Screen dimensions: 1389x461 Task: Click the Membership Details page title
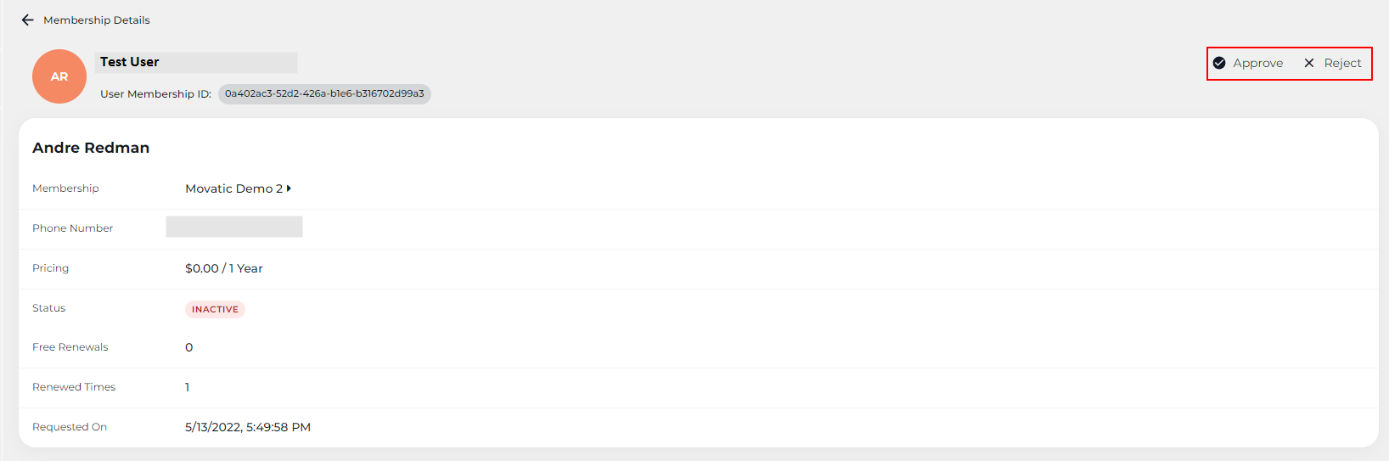point(97,20)
